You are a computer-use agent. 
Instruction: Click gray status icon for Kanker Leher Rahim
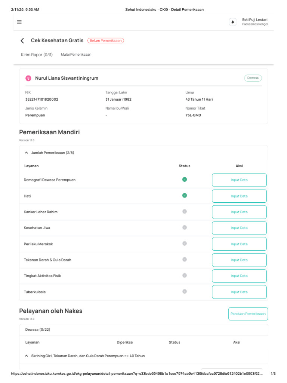tap(185, 211)
